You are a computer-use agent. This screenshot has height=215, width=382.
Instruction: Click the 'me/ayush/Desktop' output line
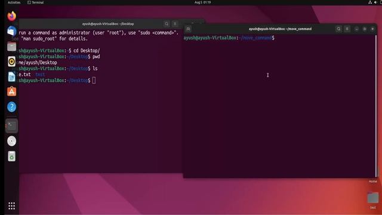(38, 63)
